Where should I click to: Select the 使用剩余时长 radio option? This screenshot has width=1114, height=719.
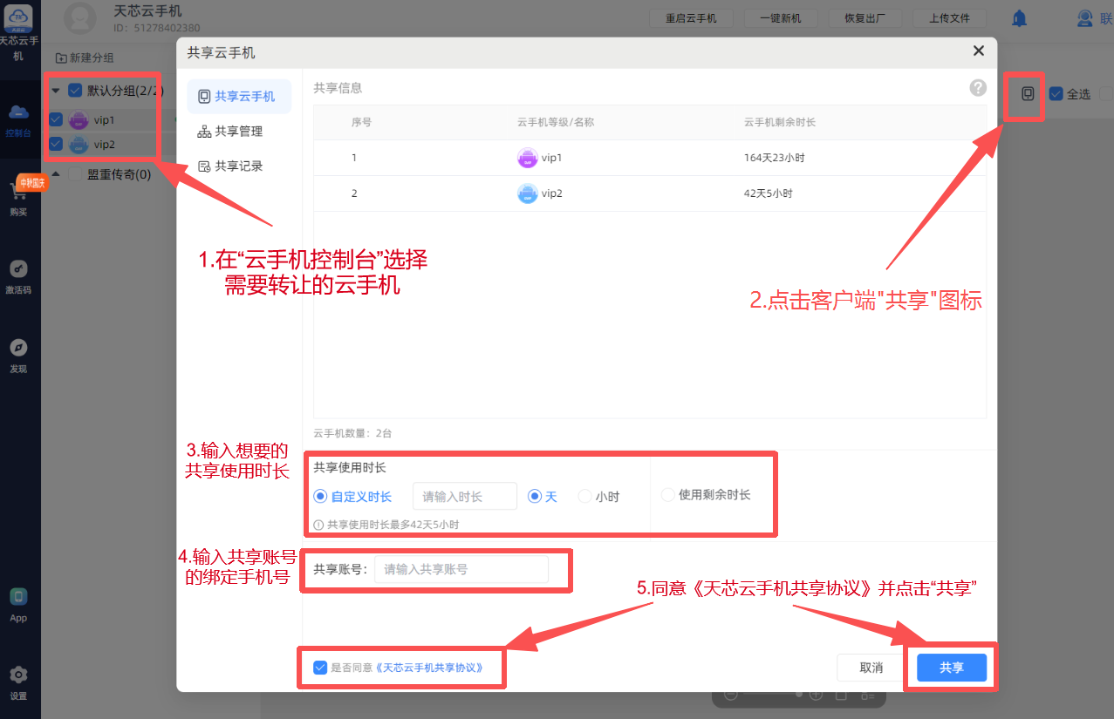(668, 495)
